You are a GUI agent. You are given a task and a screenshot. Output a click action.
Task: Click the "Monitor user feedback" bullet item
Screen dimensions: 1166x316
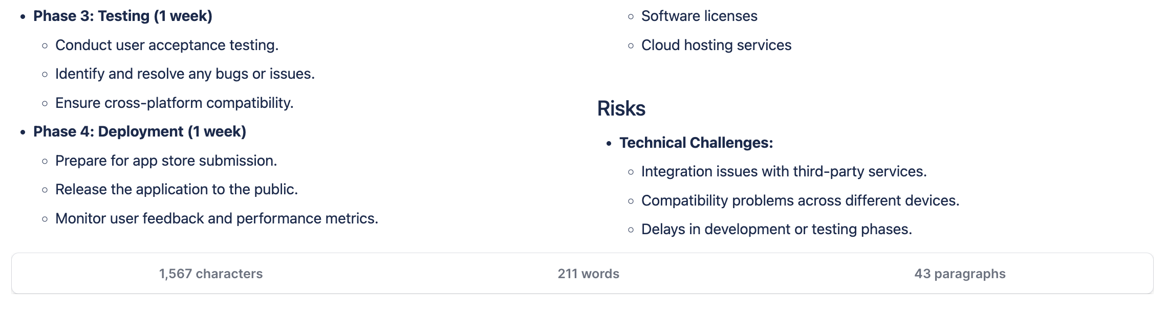[x=217, y=218]
